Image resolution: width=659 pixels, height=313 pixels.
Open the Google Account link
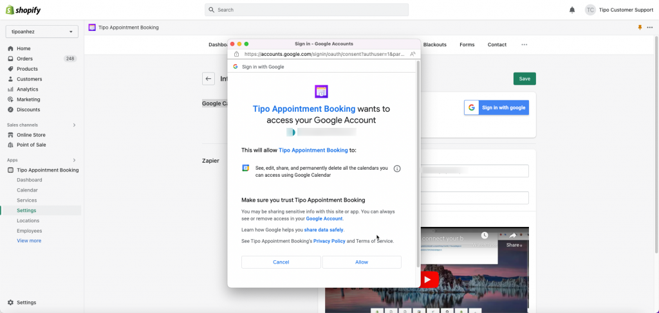[324, 219]
